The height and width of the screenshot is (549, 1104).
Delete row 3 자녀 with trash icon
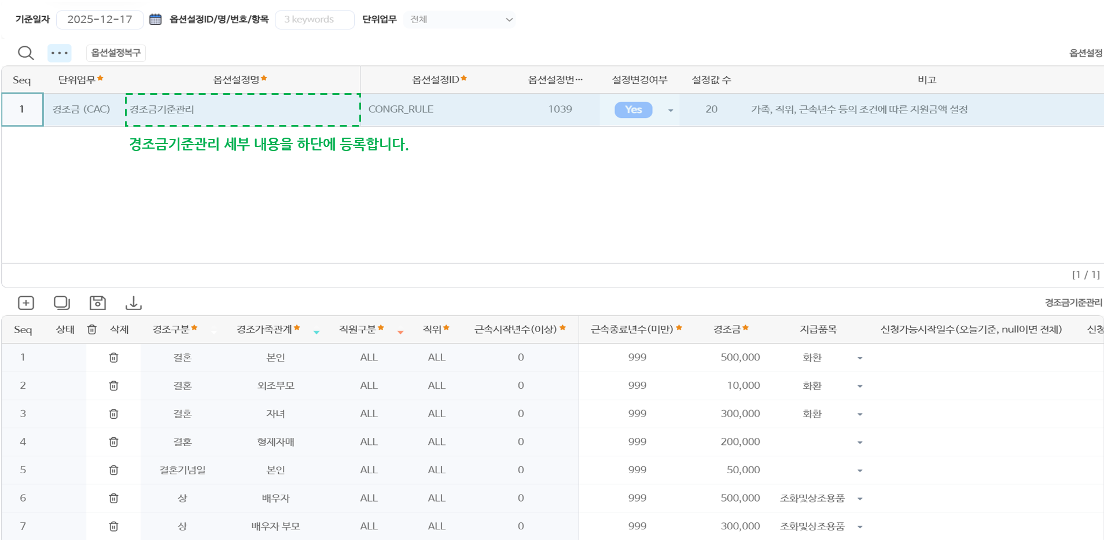(114, 414)
